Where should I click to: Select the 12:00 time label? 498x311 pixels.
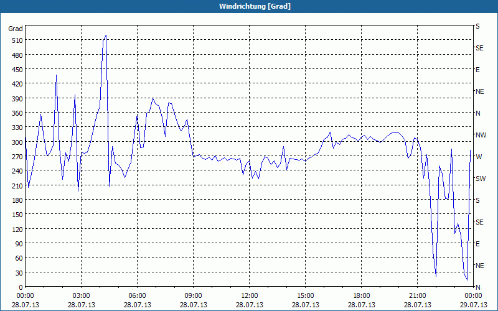[250, 296]
